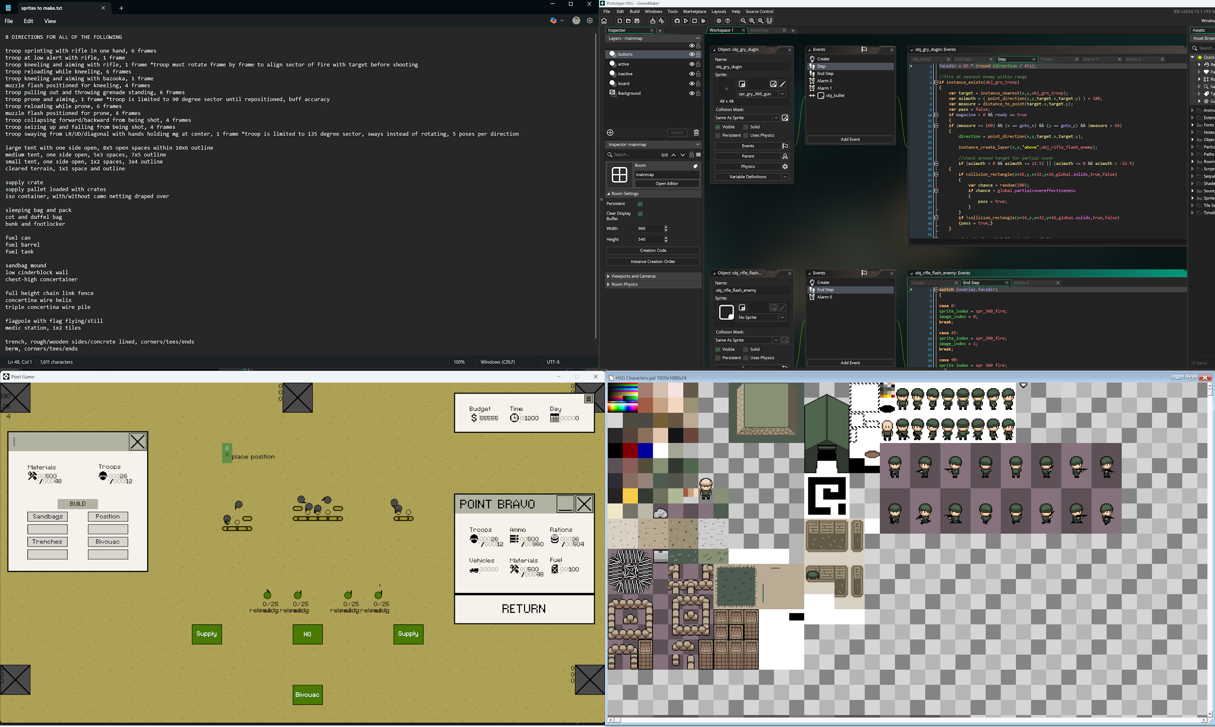Edit collision mask icon for obj_gry_dugin
Screen dimensions: 1215x727
tap(785, 118)
